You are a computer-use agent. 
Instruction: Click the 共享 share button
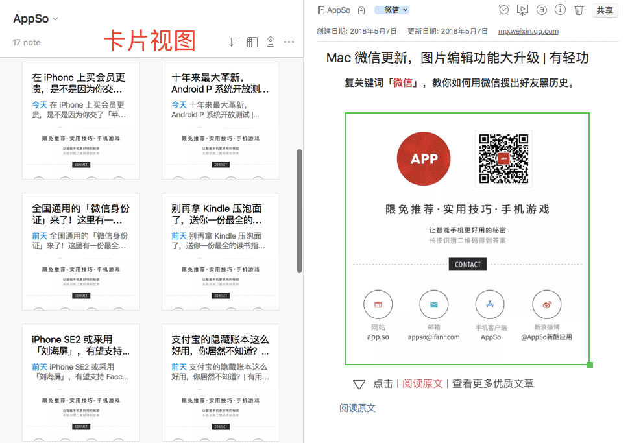coord(605,10)
